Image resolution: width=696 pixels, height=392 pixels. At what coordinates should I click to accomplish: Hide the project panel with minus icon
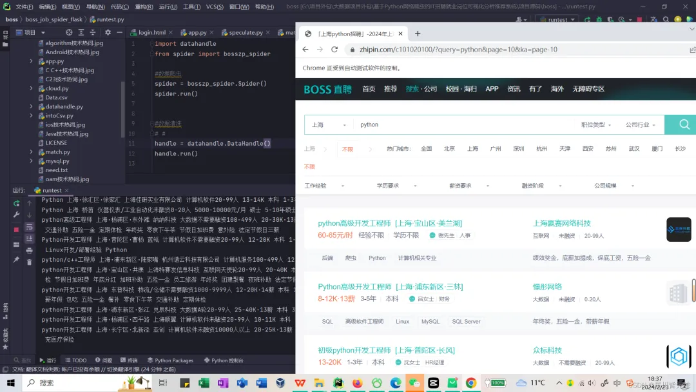(x=119, y=32)
